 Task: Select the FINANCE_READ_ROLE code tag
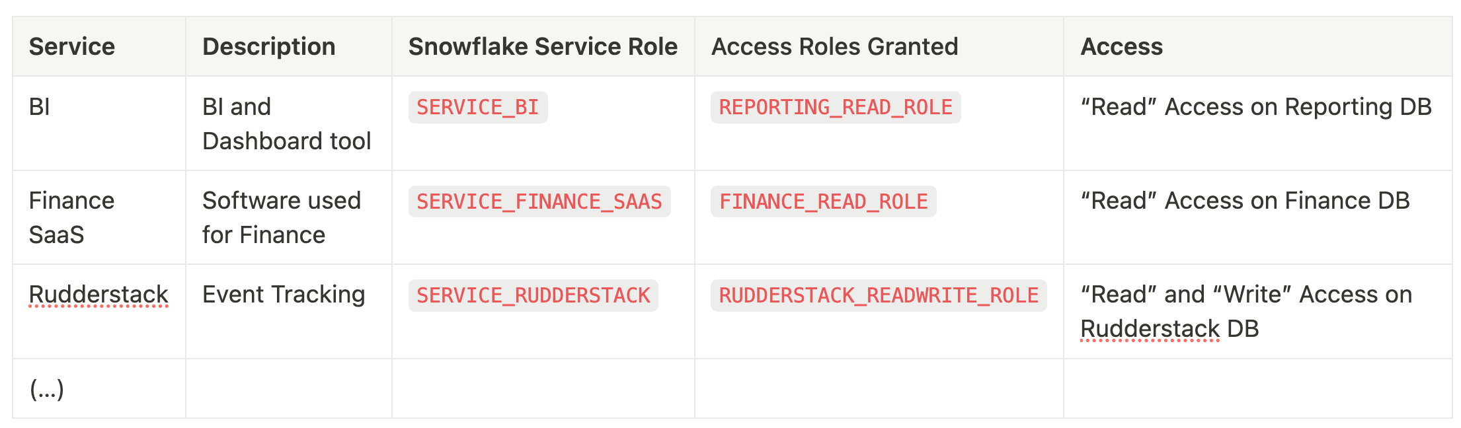(823, 201)
